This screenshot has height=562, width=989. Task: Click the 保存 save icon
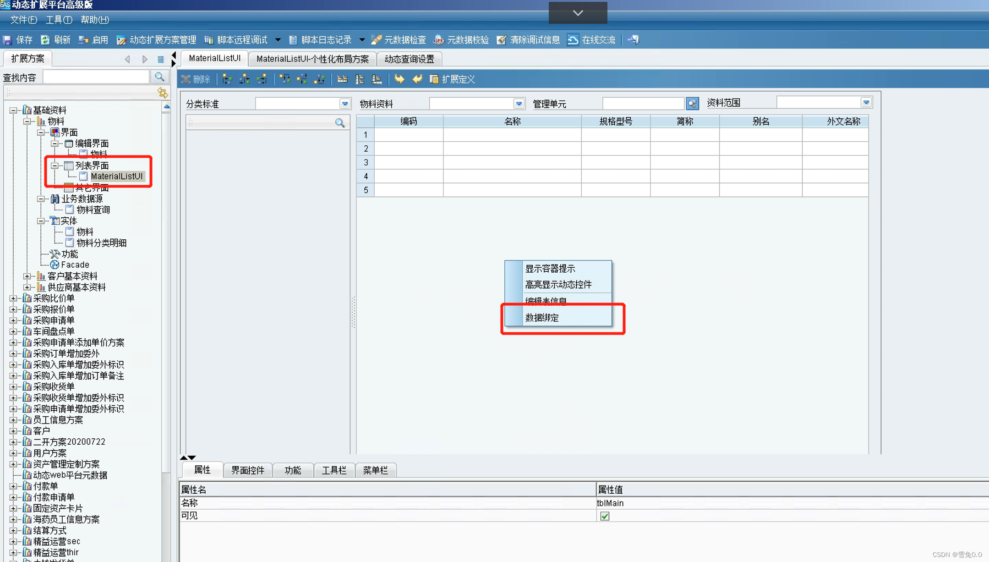point(8,40)
